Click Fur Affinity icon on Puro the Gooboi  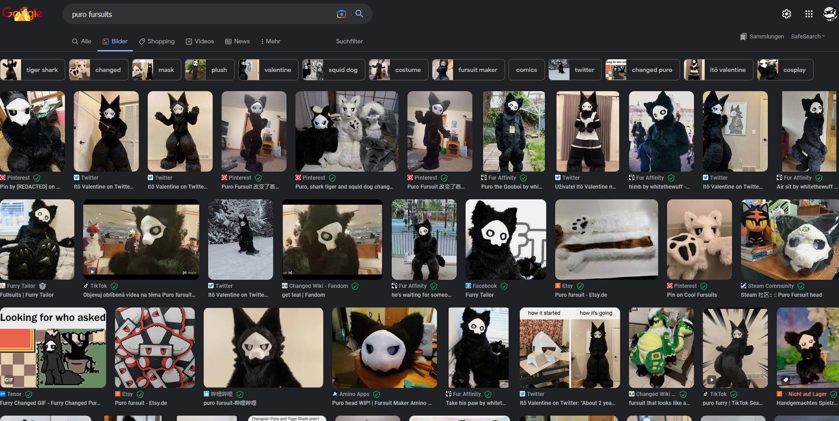pos(484,178)
